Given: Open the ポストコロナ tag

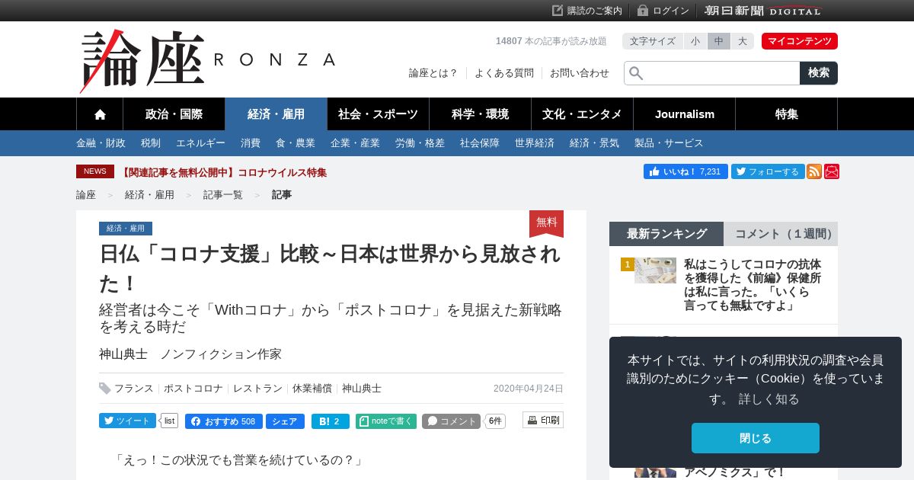Looking at the screenshot, I should pos(193,389).
